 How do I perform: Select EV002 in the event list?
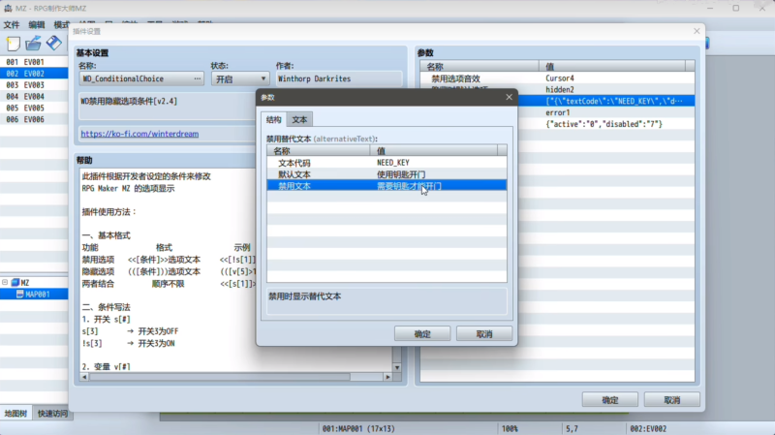tap(34, 74)
